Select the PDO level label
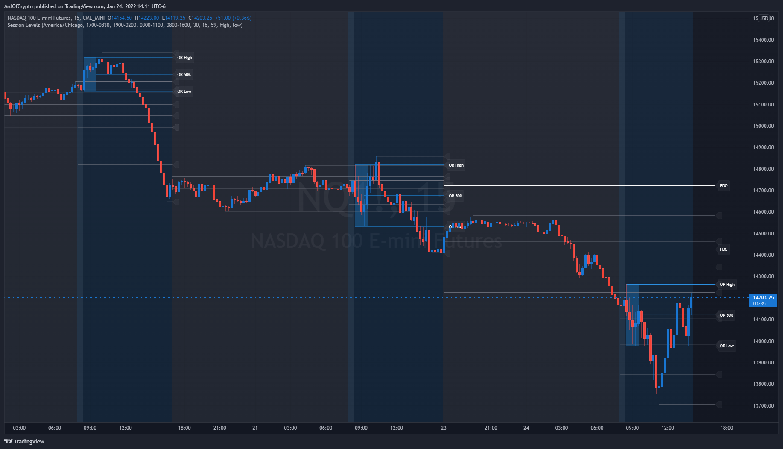The width and height of the screenshot is (783, 449). coord(724,186)
